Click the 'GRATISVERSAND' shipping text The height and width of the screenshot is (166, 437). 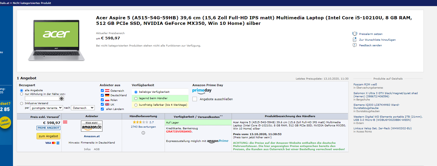(179, 132)
